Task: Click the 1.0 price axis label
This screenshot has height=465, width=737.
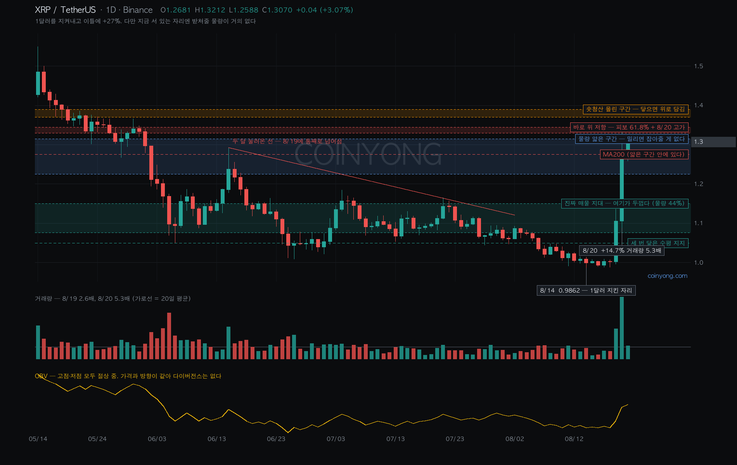Action: [699, 263]
